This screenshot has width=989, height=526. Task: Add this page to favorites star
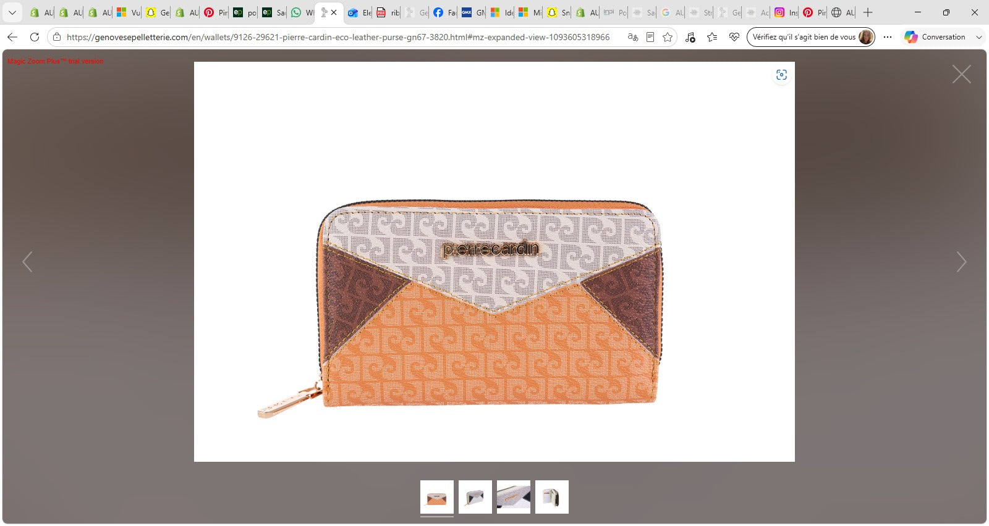668,37
